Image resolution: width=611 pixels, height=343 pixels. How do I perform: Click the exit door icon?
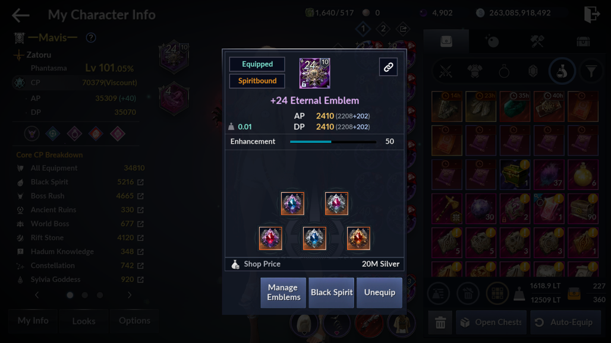(591, 14)
